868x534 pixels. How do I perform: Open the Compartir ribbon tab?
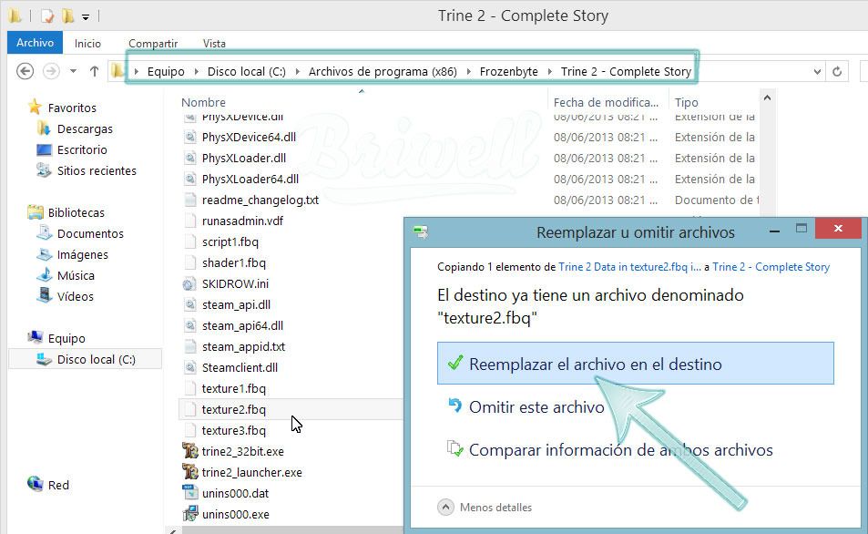[153, 43]
